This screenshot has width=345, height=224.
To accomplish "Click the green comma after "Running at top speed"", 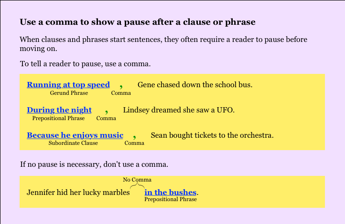I will [121, 85].
